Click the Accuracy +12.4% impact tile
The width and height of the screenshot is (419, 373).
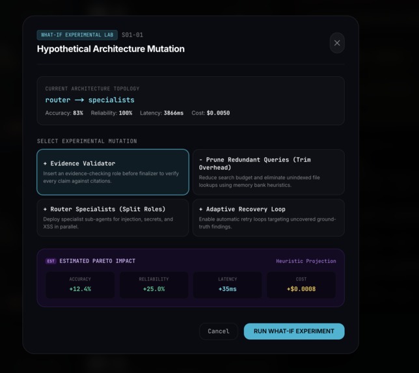80,284
